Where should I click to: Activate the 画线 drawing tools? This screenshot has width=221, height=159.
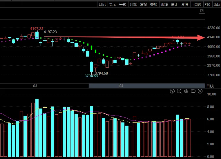point(164,5)
